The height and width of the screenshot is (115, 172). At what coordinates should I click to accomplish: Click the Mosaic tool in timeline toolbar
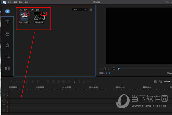(x=59, y=81)
